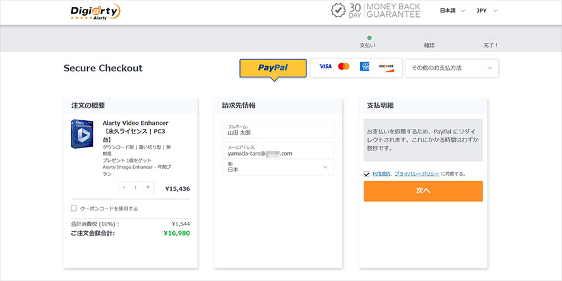The height and width of the screenshot is (281, 562).
Task: Click the Discover card icon
Action: click(x=386, y=67)
